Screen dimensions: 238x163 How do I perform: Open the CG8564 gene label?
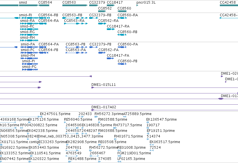coord(45,3)
